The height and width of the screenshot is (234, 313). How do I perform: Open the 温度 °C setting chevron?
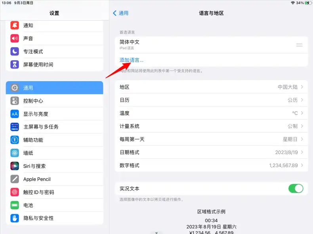(x=302, y=113)
